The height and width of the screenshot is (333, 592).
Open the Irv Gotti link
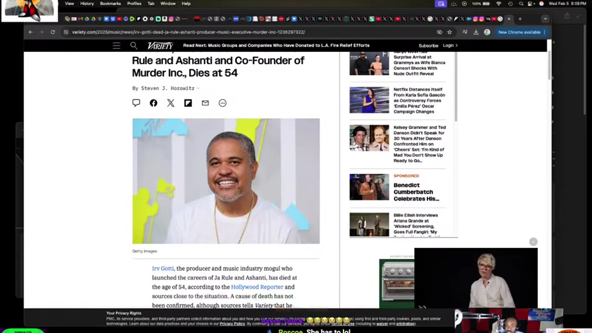point(163,268)
